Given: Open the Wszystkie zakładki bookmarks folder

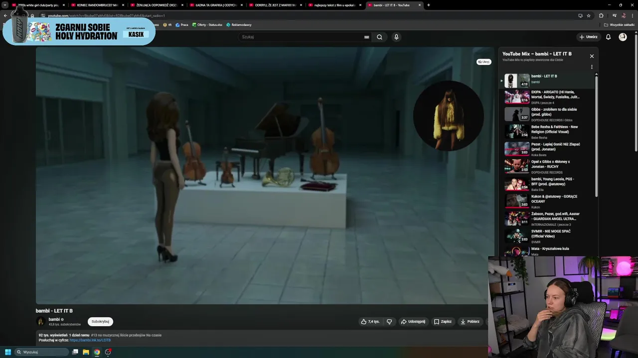Looking at the screenshot, I should 620,24.
